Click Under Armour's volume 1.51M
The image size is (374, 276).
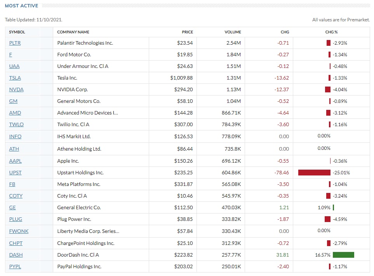pyautogui.click(x=234, y=66)
